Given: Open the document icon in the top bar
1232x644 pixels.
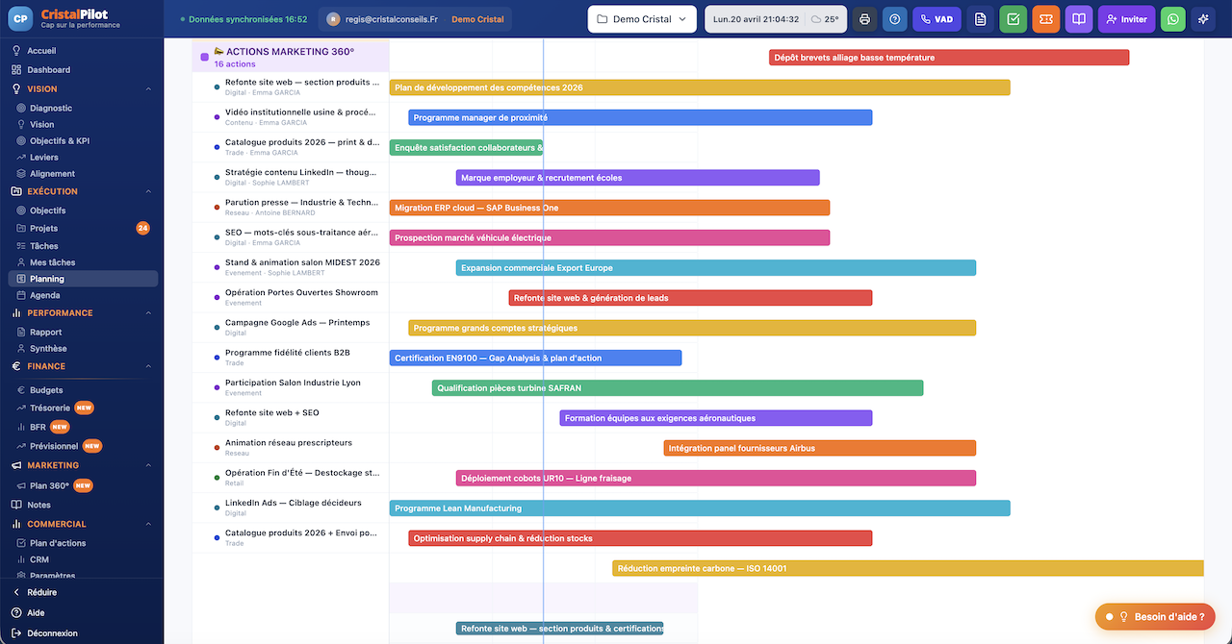Looking at the screenshot, I should 980,19.
